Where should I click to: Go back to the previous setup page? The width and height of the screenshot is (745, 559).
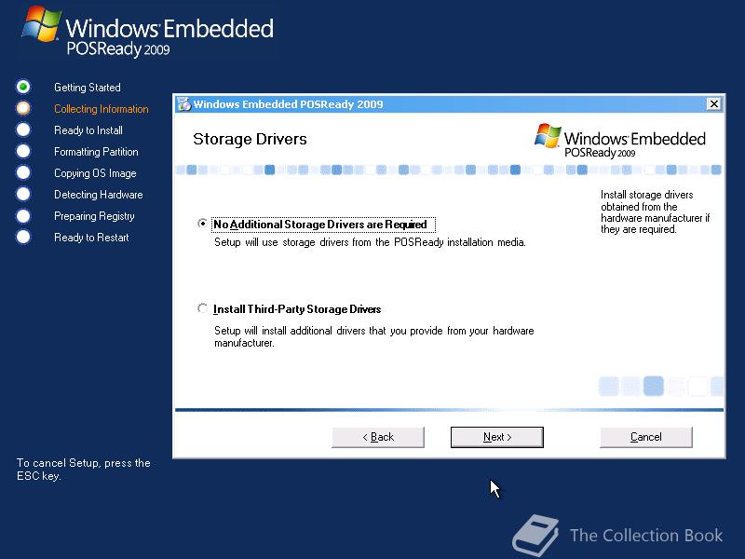coord(378,437)
